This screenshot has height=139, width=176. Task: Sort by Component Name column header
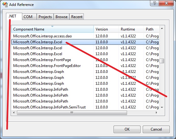[52, 29]
